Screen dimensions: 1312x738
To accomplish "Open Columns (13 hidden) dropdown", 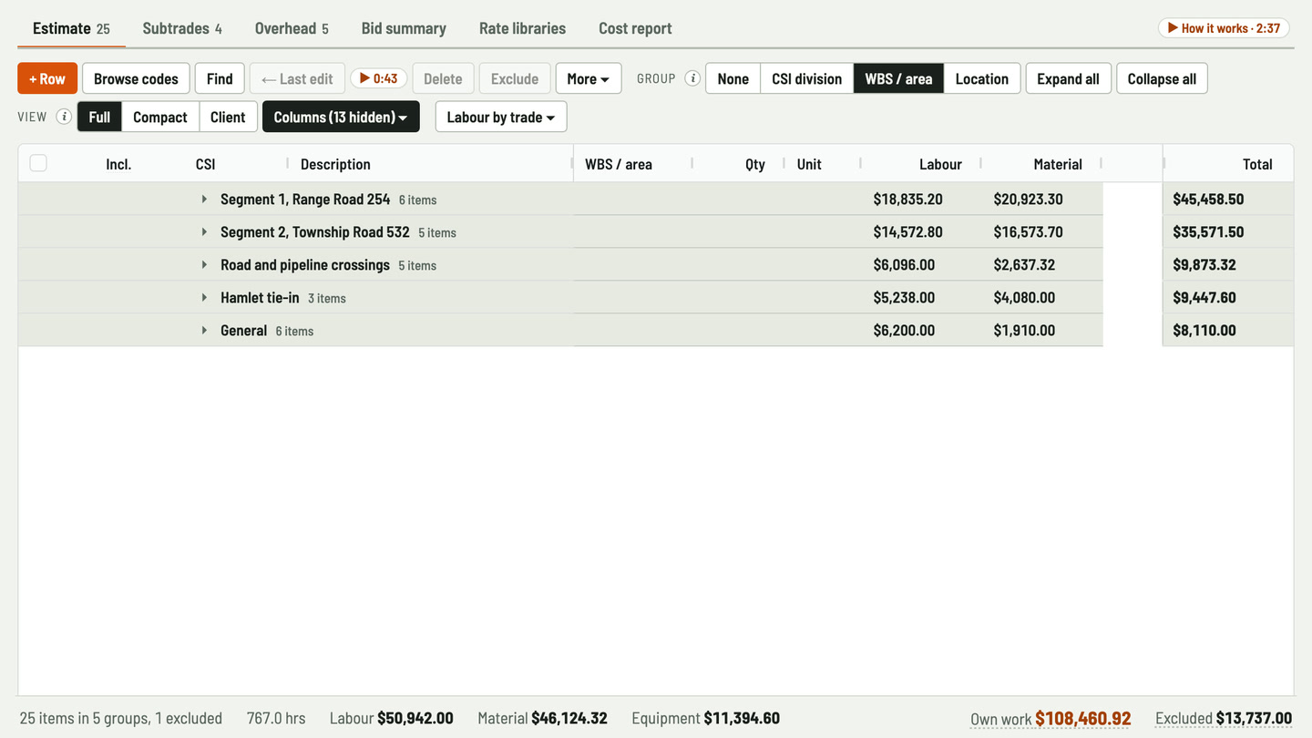I will pyautogui.click(x=341, y=117).
